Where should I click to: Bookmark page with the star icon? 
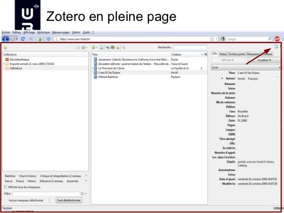211,39
